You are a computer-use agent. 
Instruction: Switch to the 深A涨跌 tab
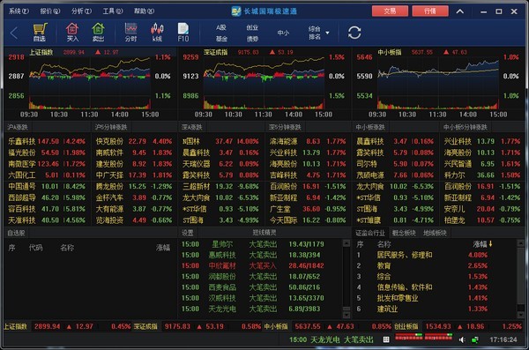point(192,127)
